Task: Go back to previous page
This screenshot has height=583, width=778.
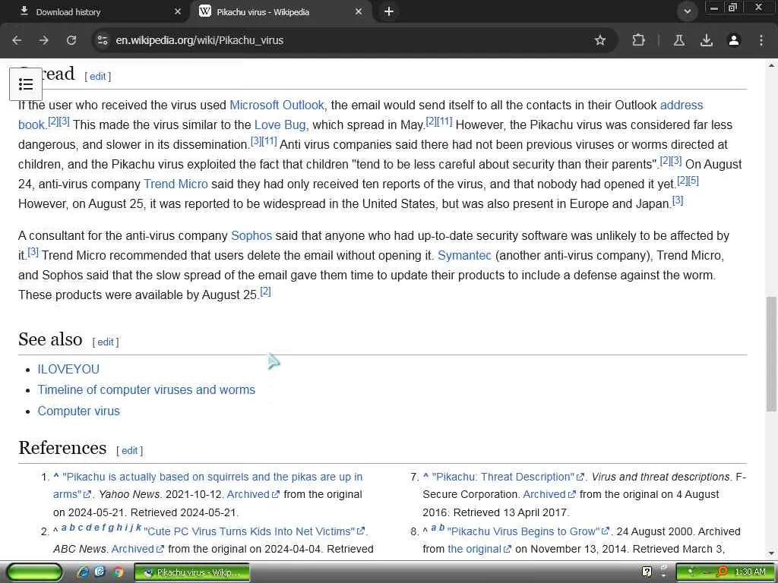Action: coord(17,41)
